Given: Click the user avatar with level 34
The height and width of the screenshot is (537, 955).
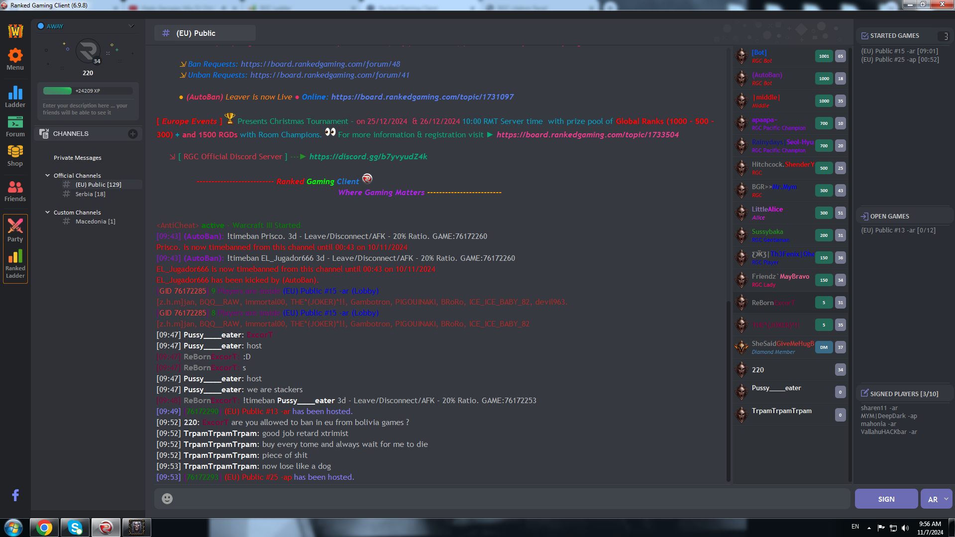Looking at the screenshot, I should [x=89, y=51].
